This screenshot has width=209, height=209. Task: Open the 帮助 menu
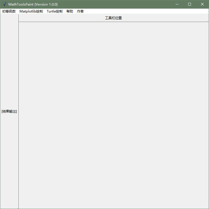pyautogui.click(x=70, y=11)
